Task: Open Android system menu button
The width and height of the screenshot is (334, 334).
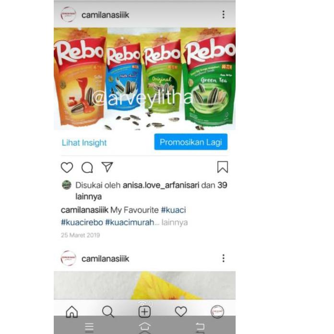Action: click(89, 327)
